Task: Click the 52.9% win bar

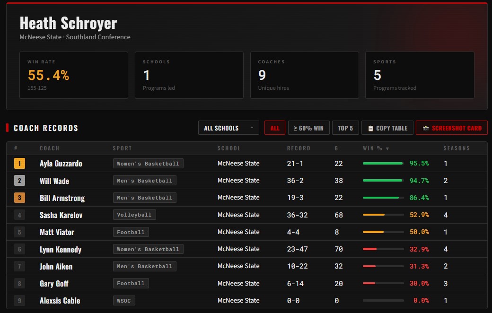Action: (x=383, y=215)
